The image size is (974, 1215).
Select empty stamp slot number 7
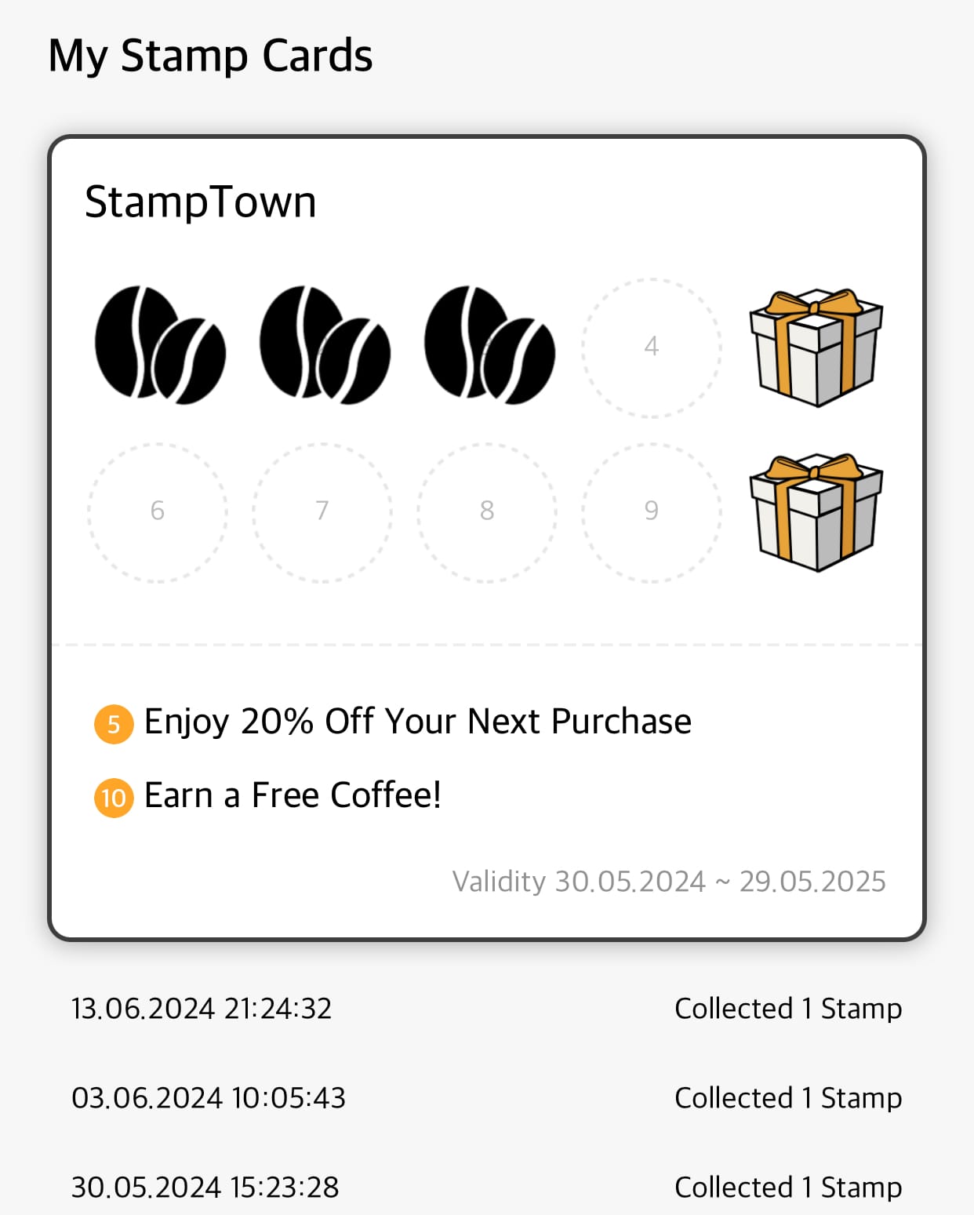coord(322,511)
